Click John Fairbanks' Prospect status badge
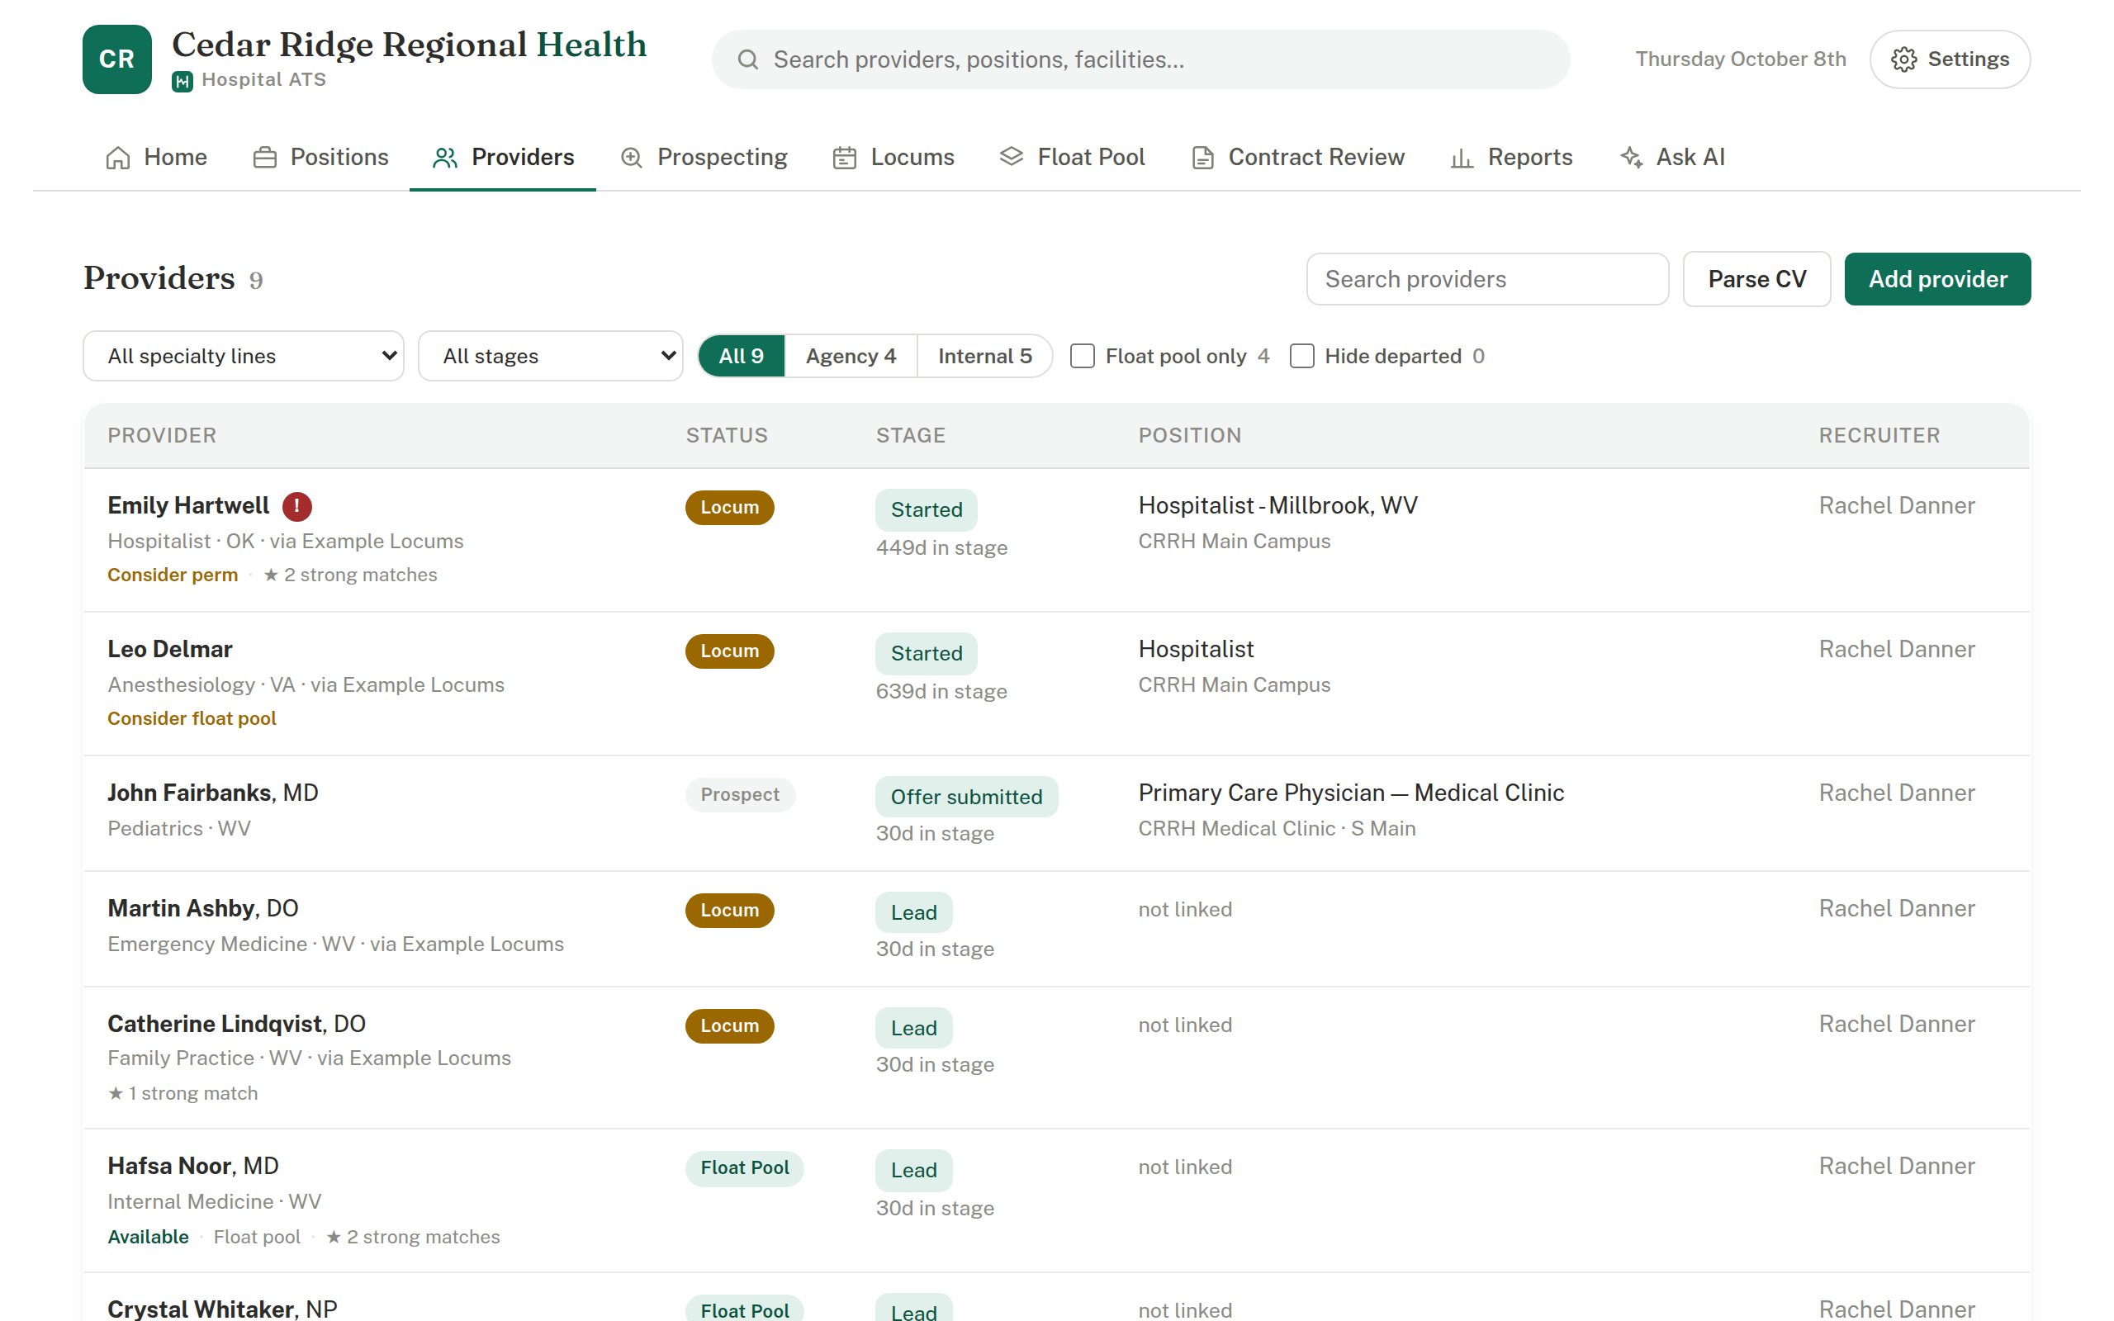The width and height of the screenshot is (2114, 1321). click(x=740, y=794)
